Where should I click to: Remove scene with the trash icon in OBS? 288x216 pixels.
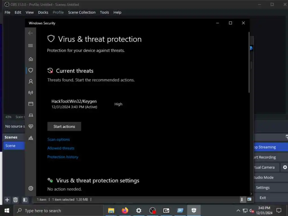15,200
